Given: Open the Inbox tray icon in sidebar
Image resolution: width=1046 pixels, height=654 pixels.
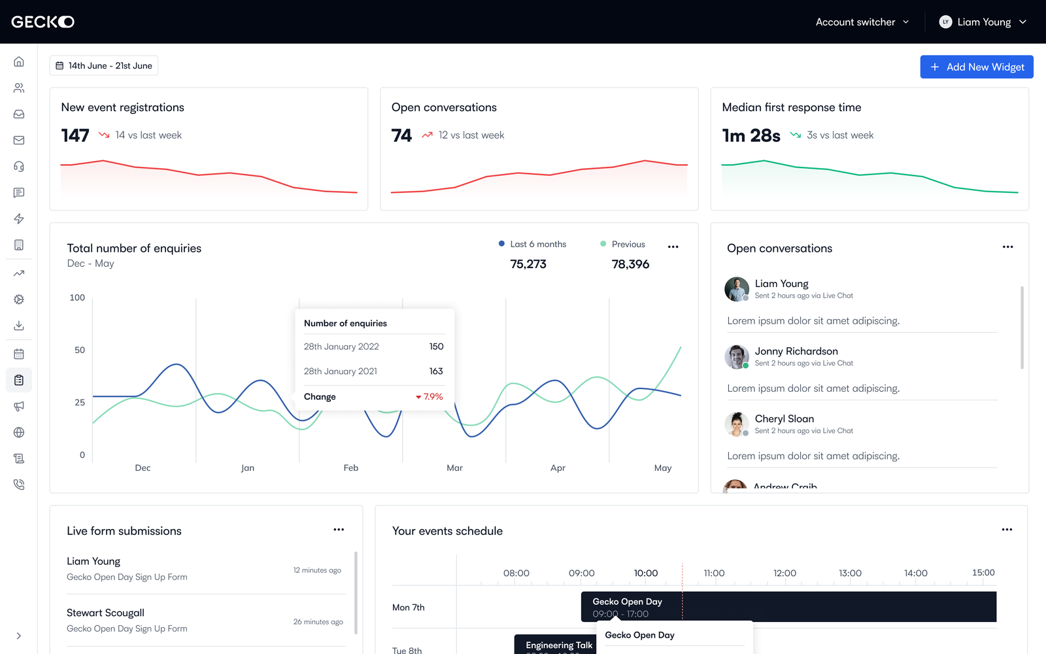Looking at the screenshot, I should (x=19, y=114).
